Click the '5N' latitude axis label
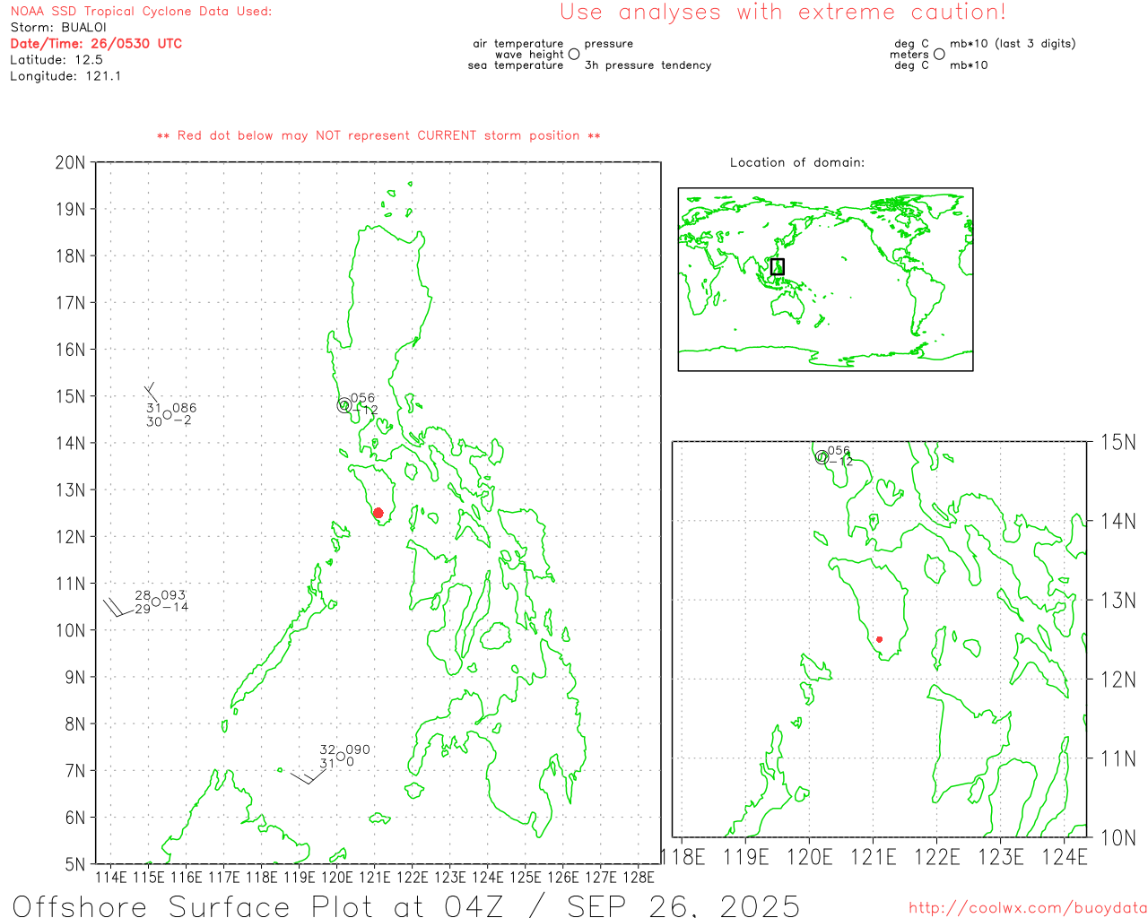 point(75,864)
